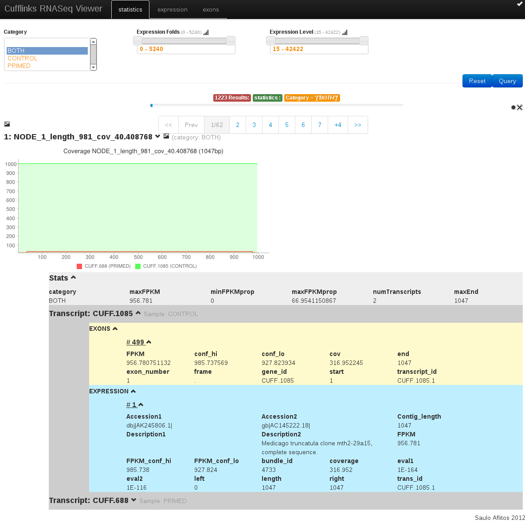Expand the Transcript: CUFF.688 section
525x523 pixels.
pos(133,500)
